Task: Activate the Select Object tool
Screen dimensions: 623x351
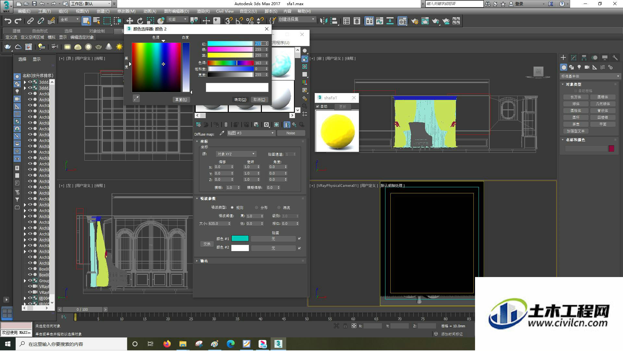Action: 86,21
